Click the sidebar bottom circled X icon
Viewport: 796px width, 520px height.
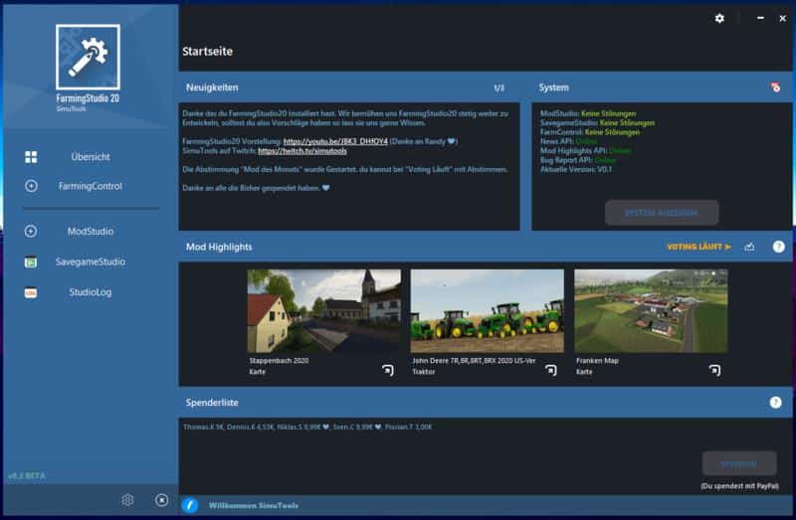[161, 500]
